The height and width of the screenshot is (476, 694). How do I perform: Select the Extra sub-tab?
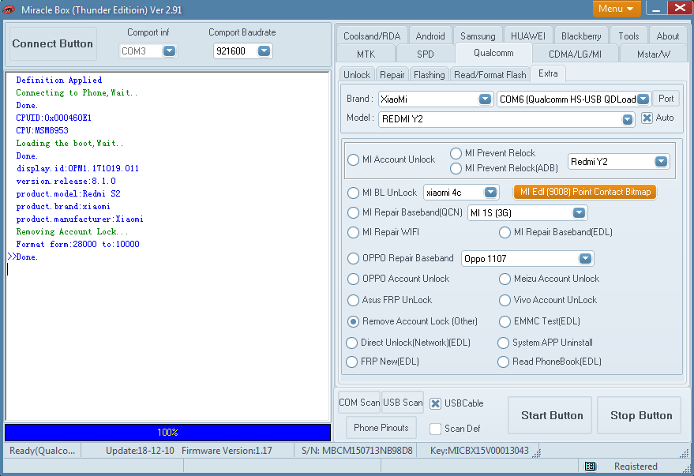coord(548,73)
